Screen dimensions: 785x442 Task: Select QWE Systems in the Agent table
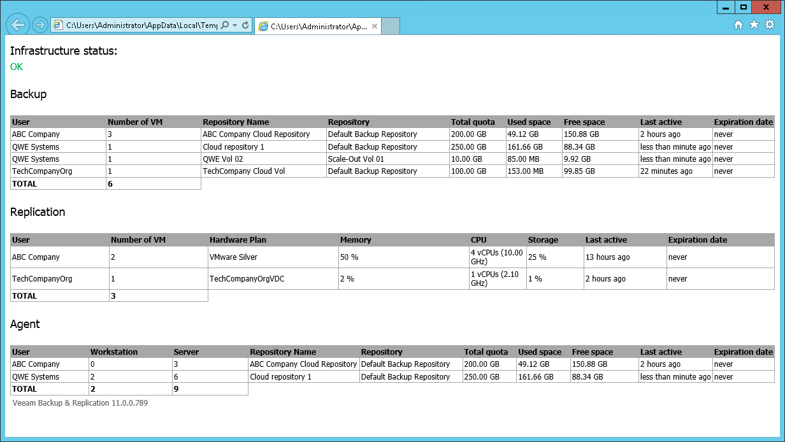(x=36, y=377)
